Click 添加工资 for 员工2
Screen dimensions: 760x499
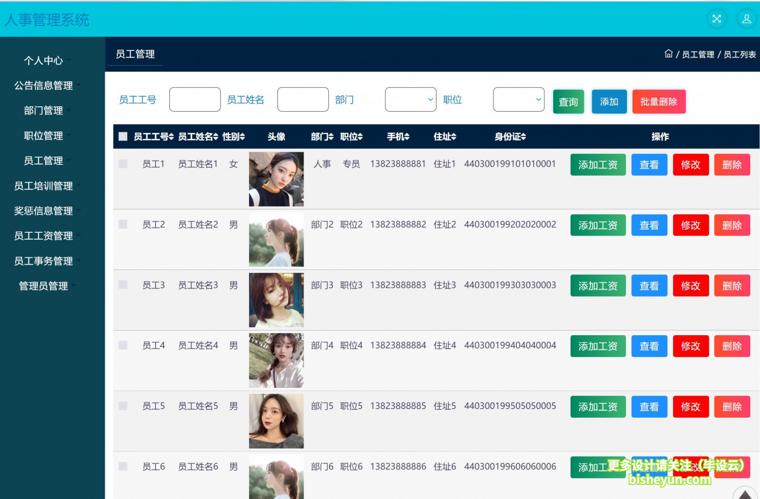(598, 226)
